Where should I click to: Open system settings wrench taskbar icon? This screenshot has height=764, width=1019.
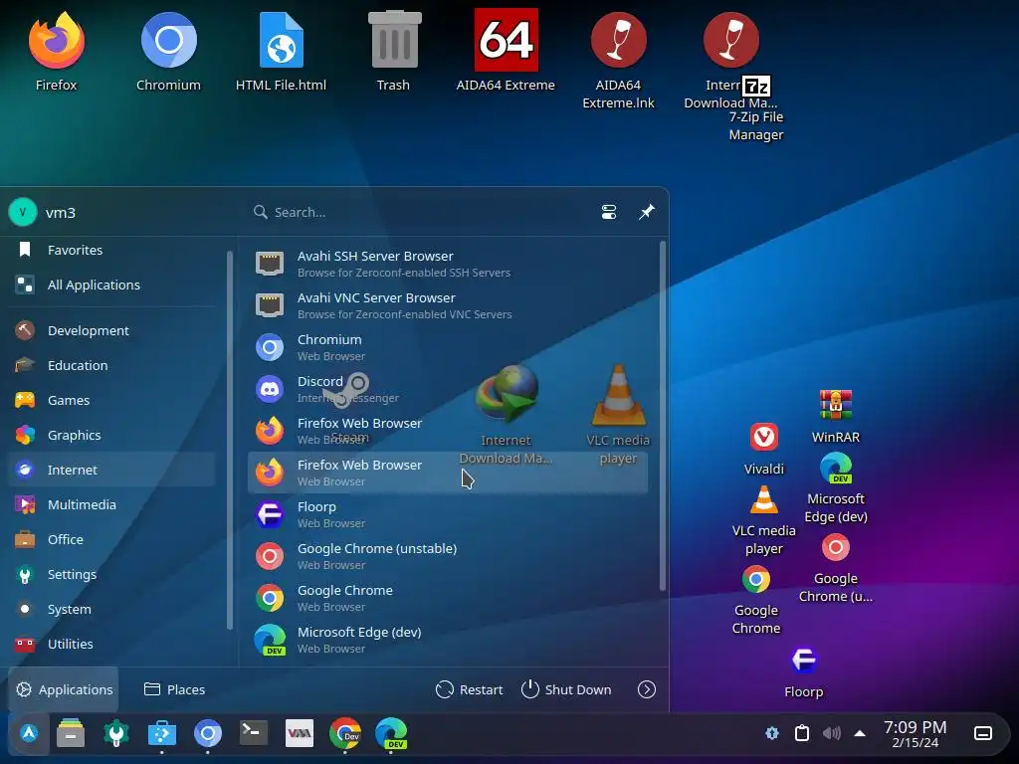tap(116, 733)
